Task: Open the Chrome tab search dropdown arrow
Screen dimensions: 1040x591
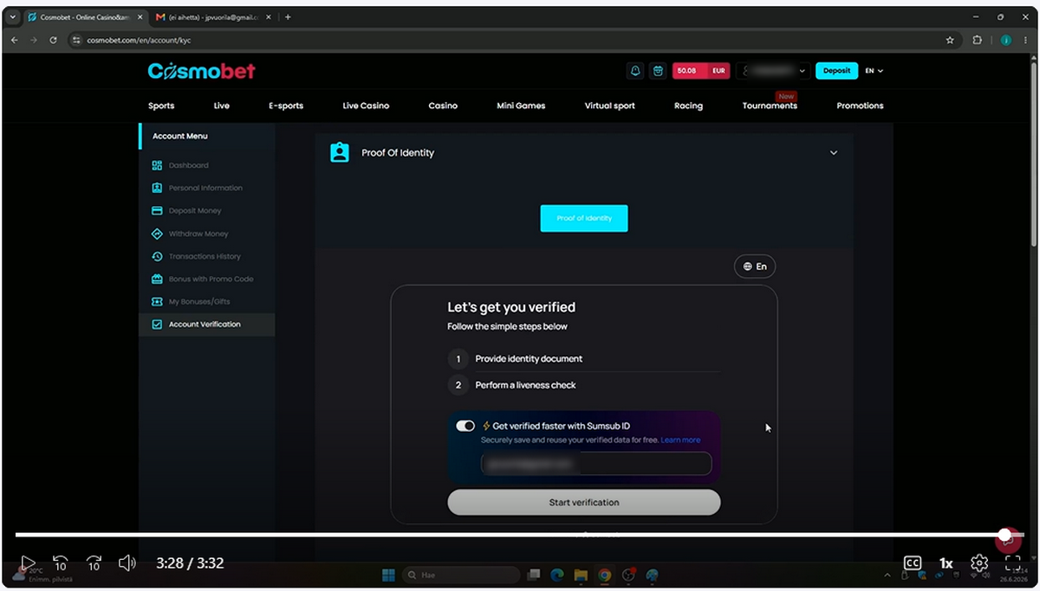Action: click(12, 16)
